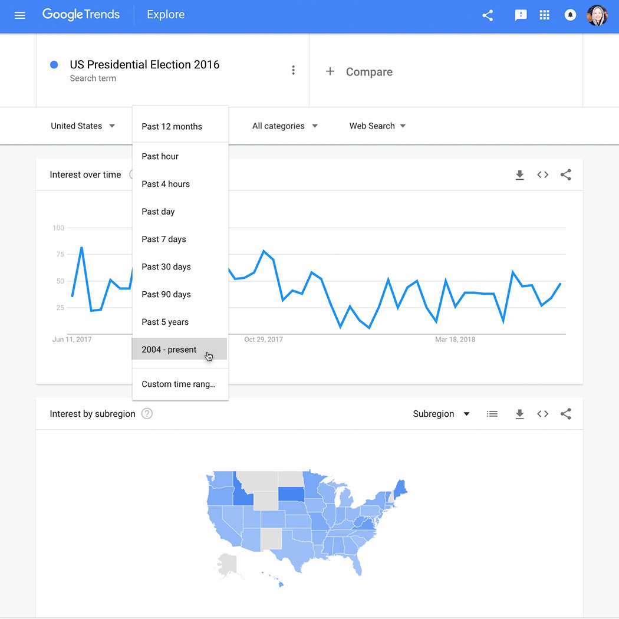
Task: Click the Google Trends logo
Action: coord(81,15)
